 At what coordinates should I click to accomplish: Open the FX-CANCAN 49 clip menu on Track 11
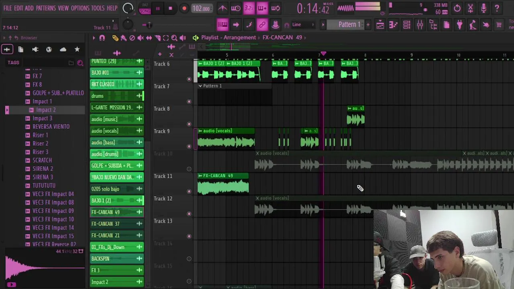(x=200, y=176)
